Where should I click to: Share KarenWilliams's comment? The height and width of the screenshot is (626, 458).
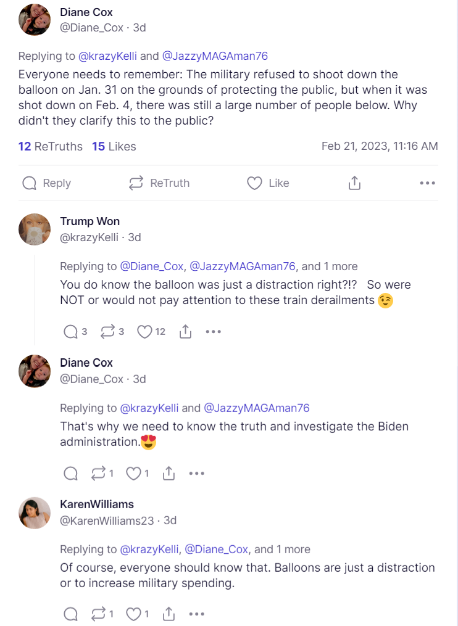pyautogui.click(x=169, y=614)
